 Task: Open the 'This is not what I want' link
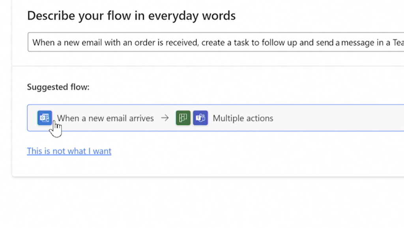click(x=69, y=151)
